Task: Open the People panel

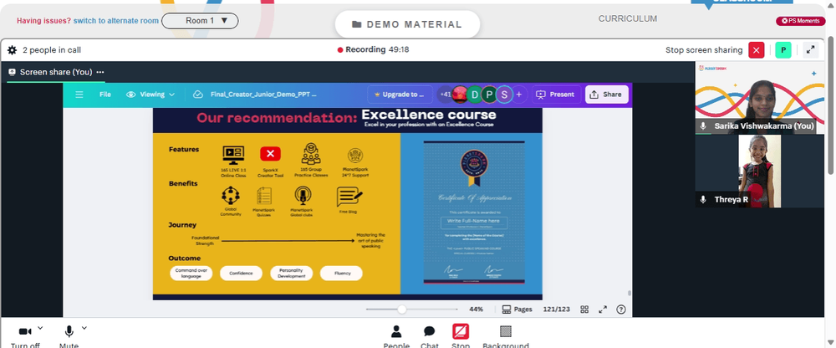Action: [396, 337]
